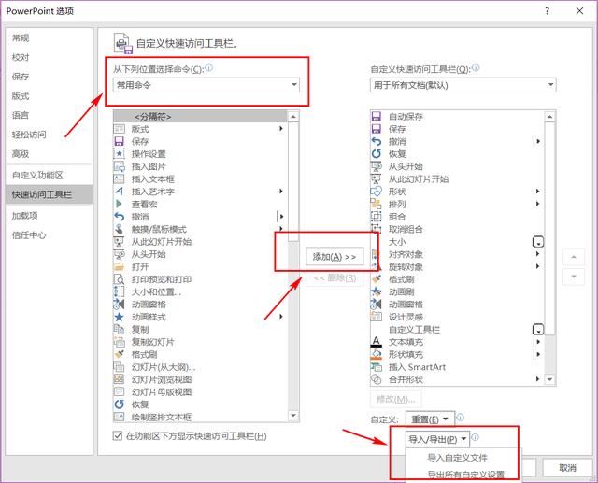This screenshot has width=598, height=483.
Task: Select the 复制 copy icon in left list
Action: tap(119, 330)
